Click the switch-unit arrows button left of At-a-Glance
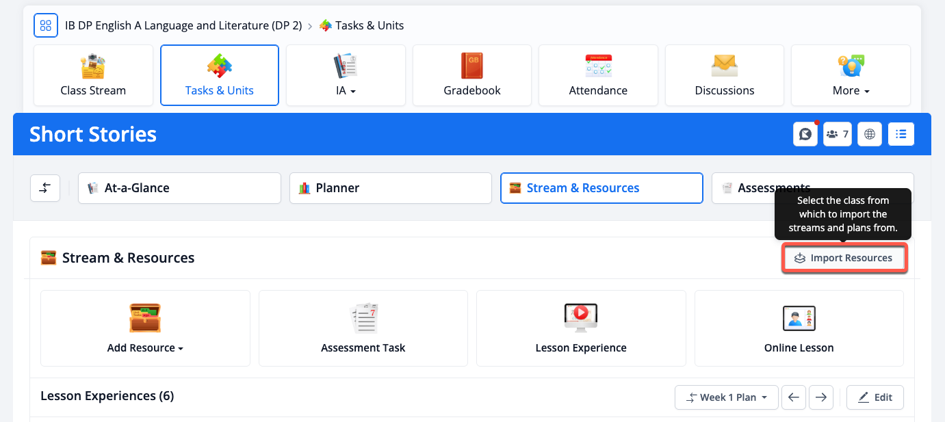 click(45, 188)
